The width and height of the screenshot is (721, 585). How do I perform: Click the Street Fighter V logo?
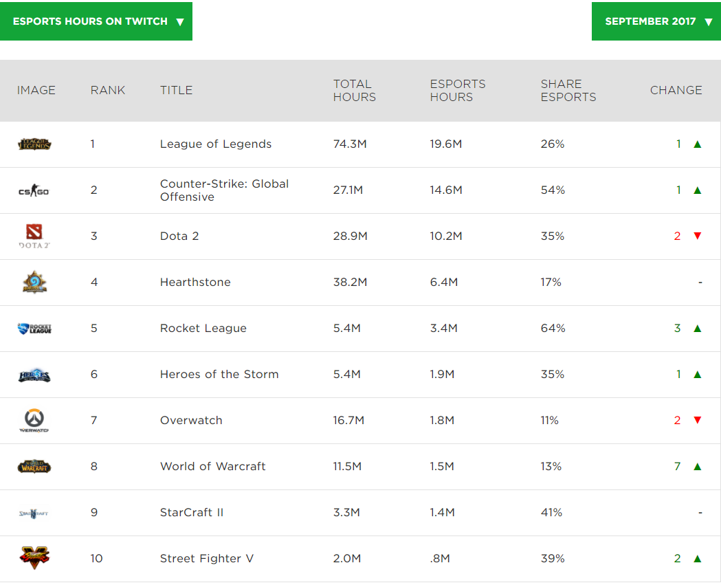coord(34,558)
